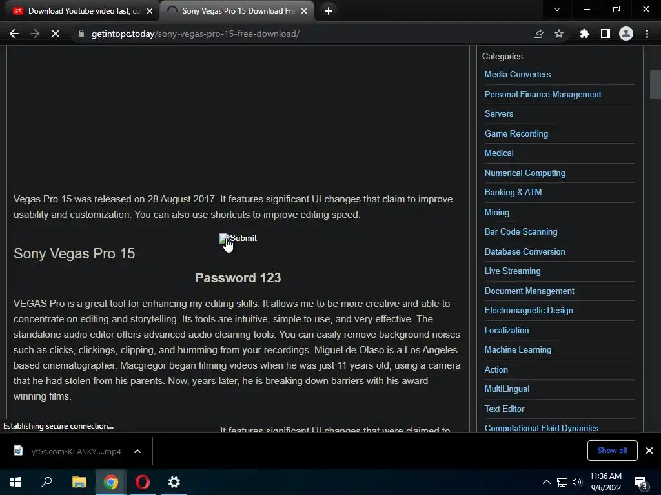This screenshot has height=495, width=661.
Task: Show hidden system tray icons
Action: pos(546,482)
